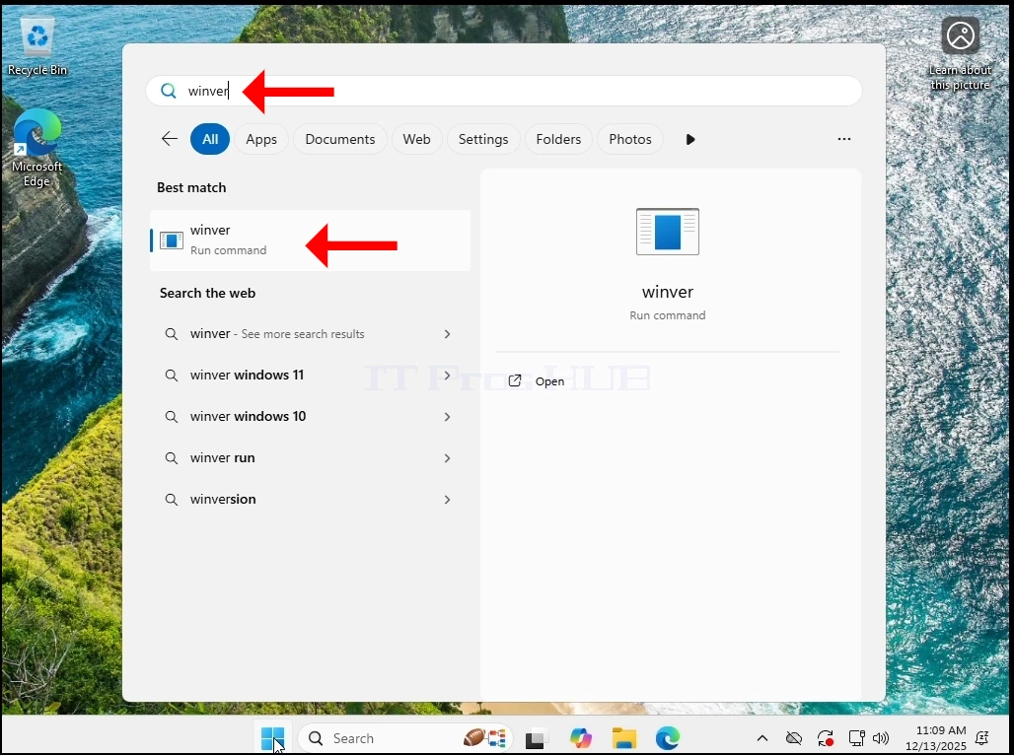The width and height of the screenshot is (1014, 755).
Task: Select the 'winver windows 10' web suggestion
Action: click(311, 416)
